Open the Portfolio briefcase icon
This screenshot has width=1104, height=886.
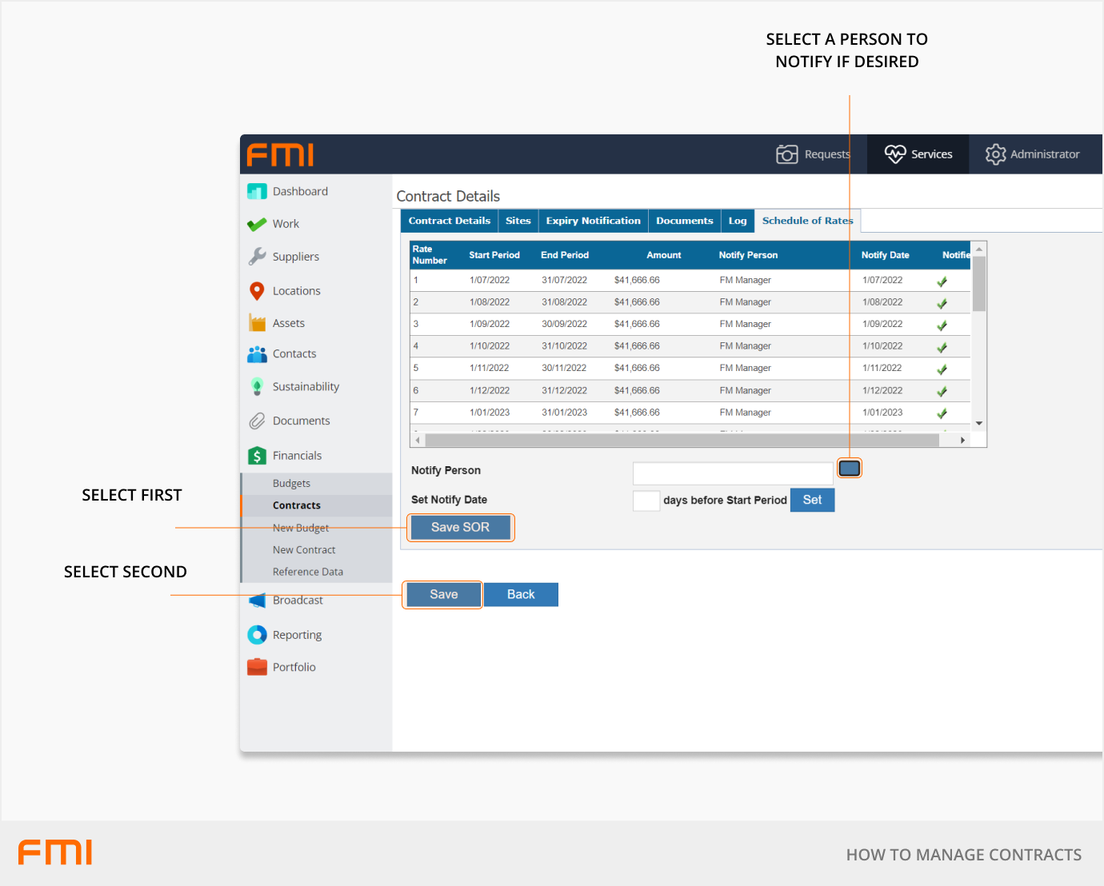257,667
